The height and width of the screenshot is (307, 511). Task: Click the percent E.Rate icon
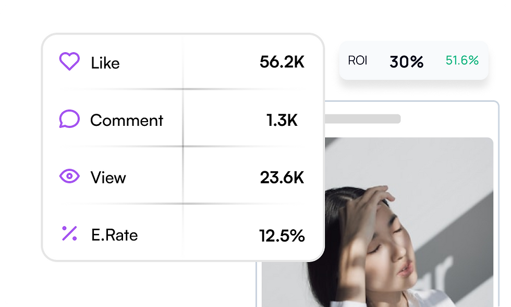click(69, 234)
